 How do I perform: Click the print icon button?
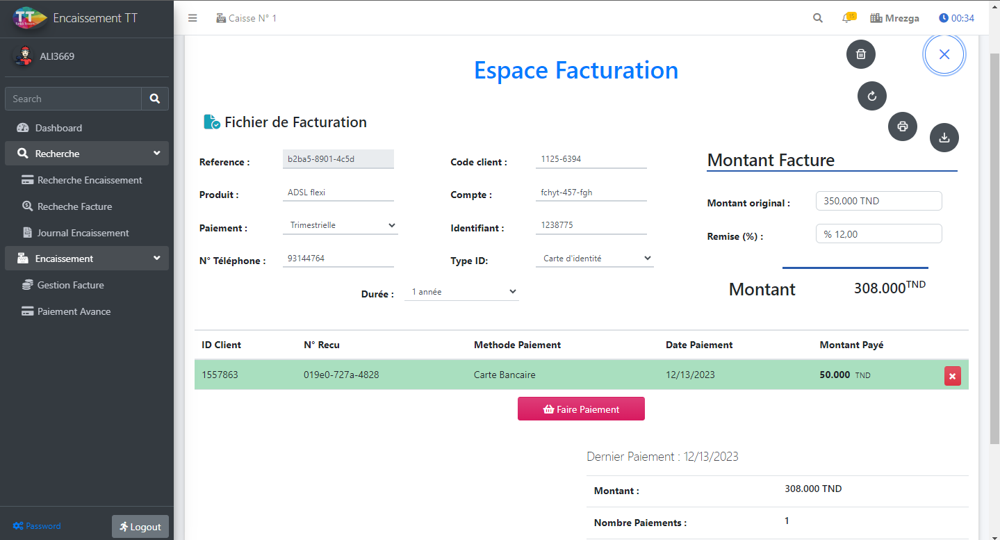[903, 126]
